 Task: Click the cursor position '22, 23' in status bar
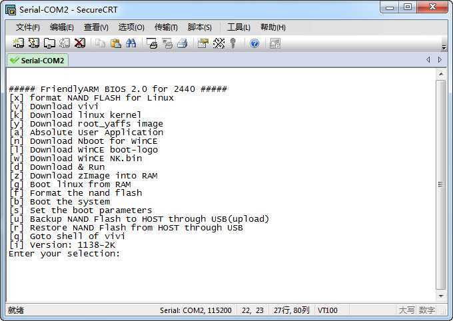[x=252, y=310]
